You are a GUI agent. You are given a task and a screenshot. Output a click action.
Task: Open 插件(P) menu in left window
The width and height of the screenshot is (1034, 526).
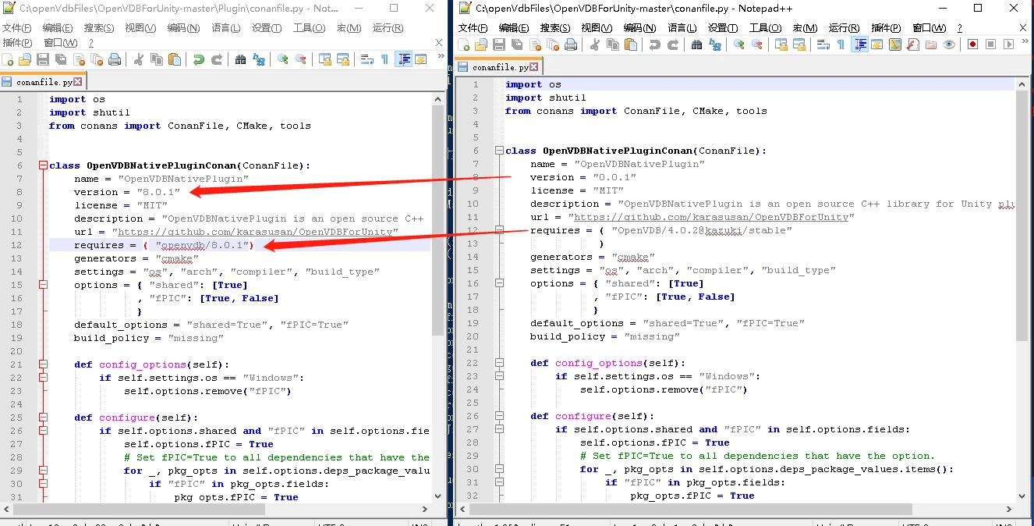tap(16, 42)
